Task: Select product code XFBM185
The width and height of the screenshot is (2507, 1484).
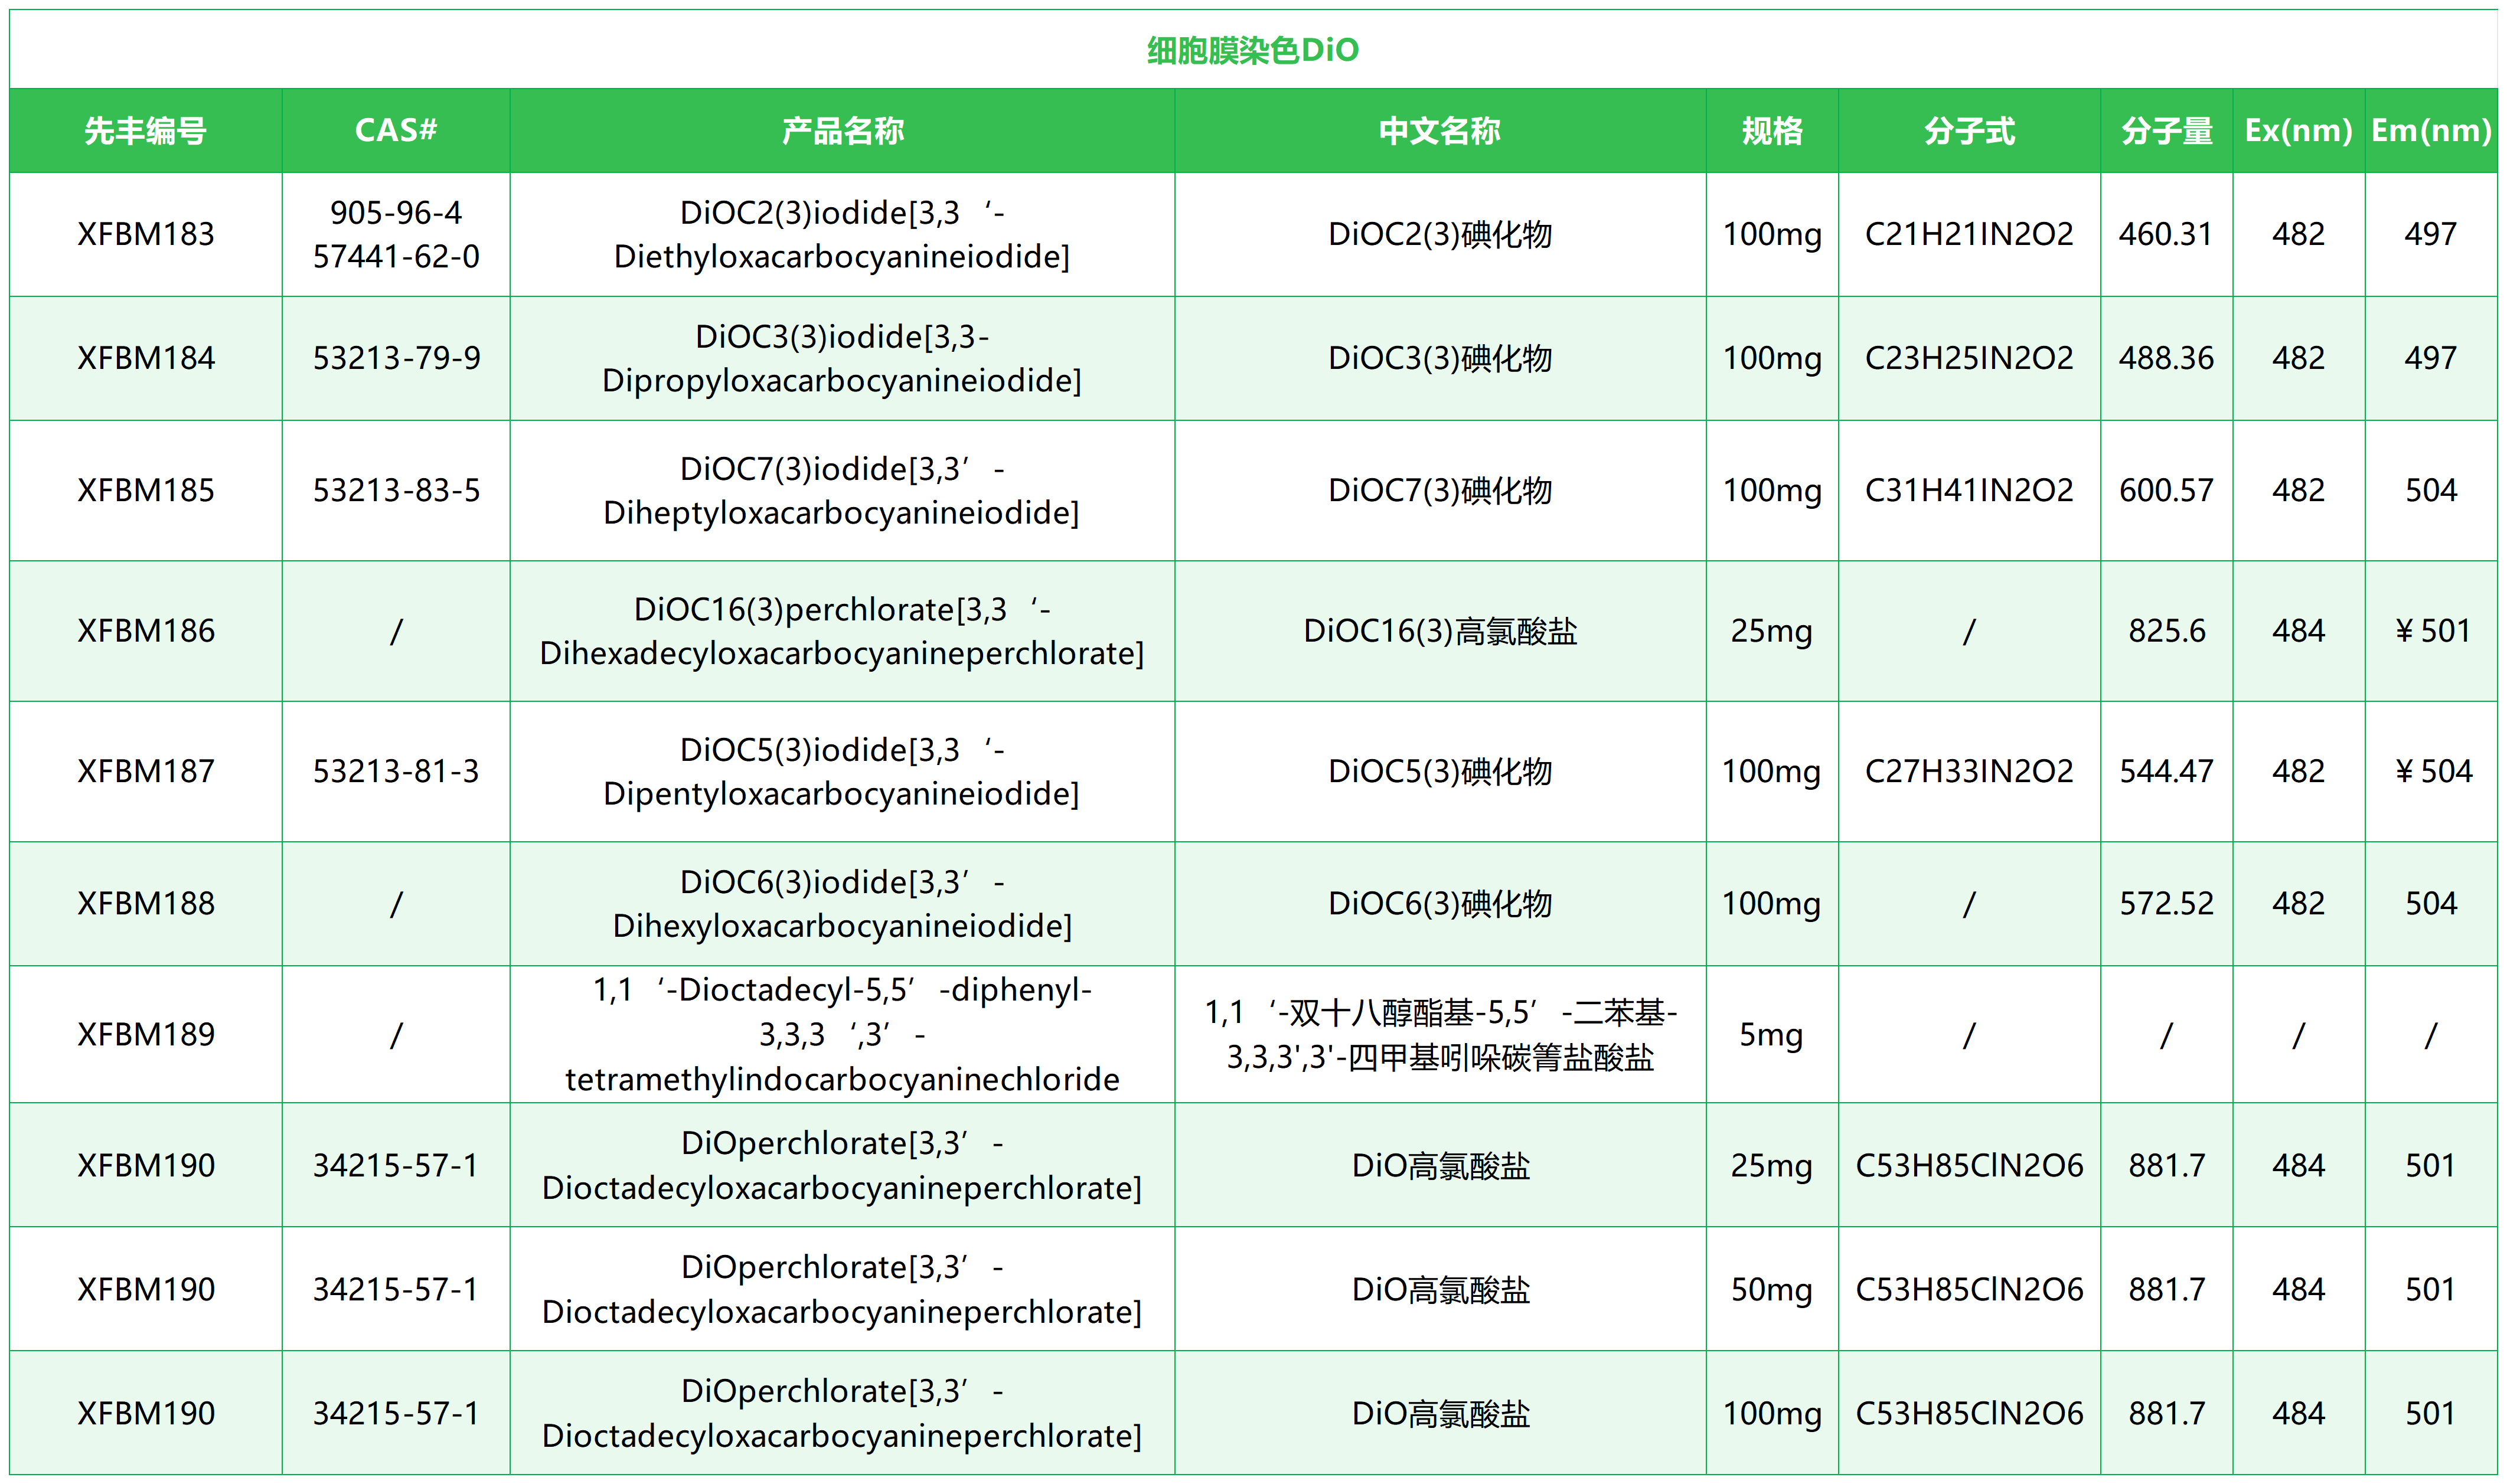Action: click(146, 490)
